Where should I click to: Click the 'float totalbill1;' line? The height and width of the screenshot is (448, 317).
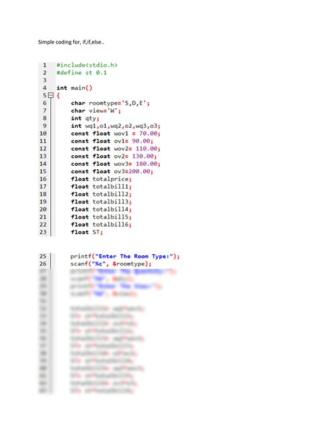click(x=101, y=187)
